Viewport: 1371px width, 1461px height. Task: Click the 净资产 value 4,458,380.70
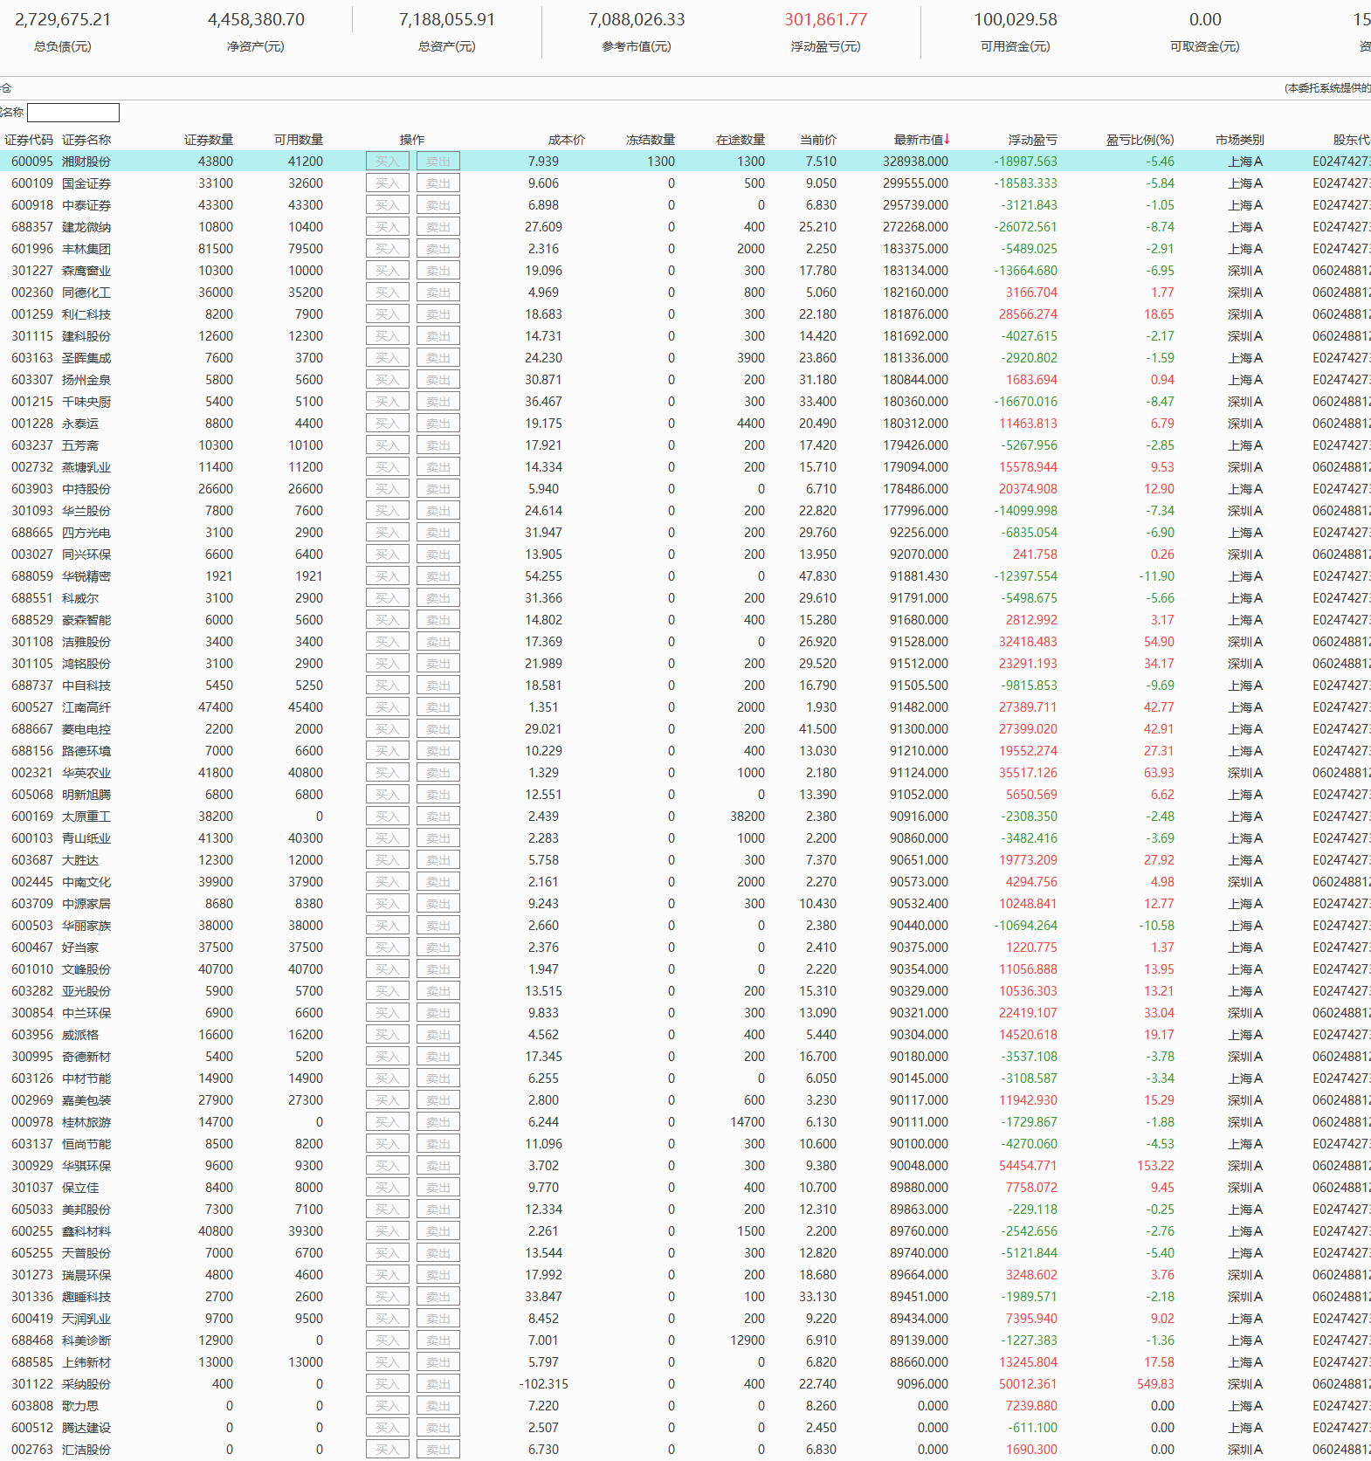tap(256, 19)
